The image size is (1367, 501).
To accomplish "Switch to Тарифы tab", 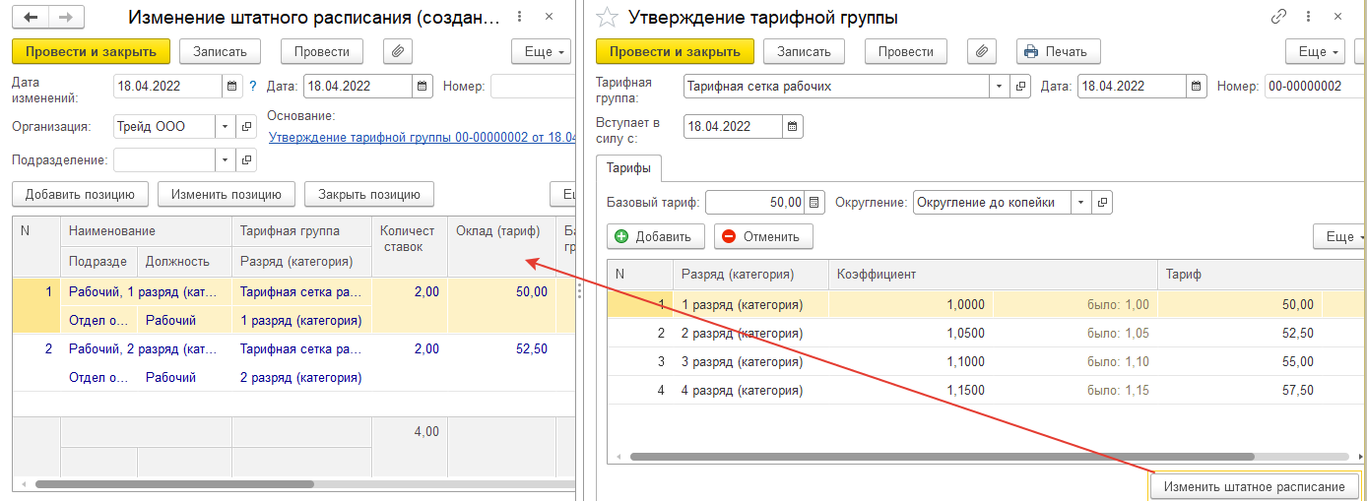I will tap(627, 168).
